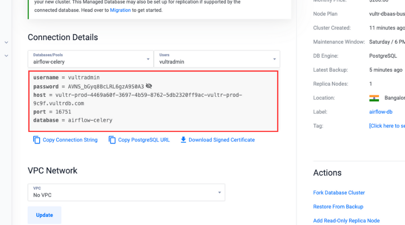Click the Node Plan value vultr-dbaas
This screenshot has height=225, width=405.
click(x=387, y=14)
